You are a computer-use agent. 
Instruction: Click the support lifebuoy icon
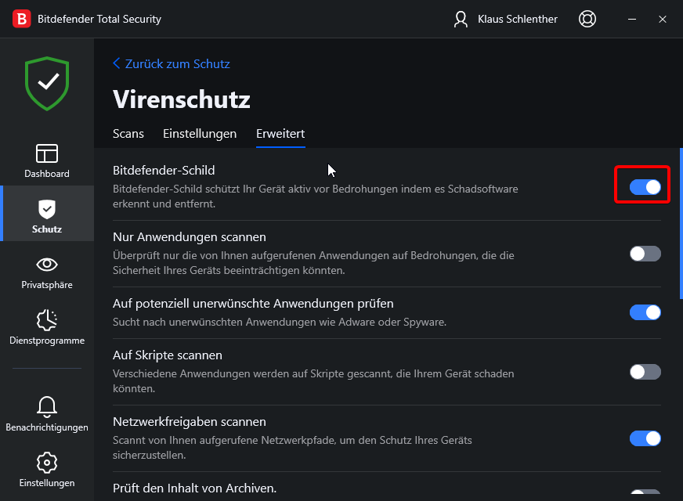(587, 19)
